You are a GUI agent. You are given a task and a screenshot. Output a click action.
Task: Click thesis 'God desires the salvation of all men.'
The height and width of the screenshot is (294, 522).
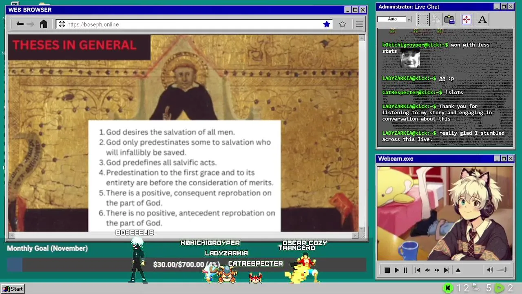(x=170, y=132)
